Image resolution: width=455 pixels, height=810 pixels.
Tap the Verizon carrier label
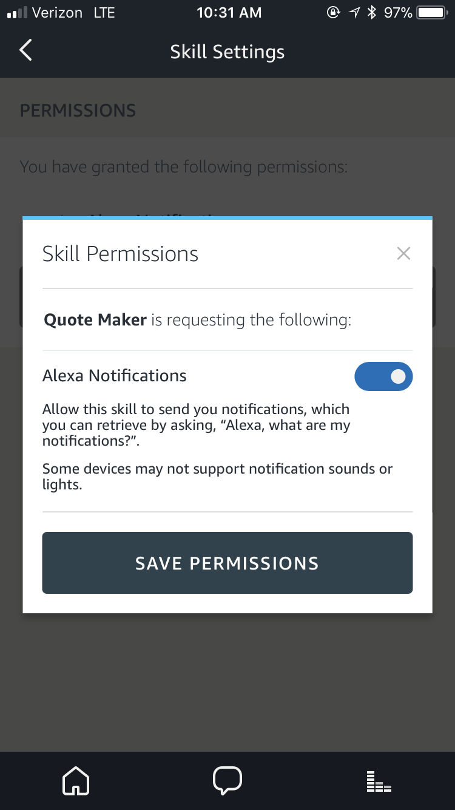55,12
